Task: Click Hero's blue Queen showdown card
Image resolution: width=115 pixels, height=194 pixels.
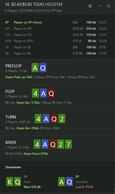Action: (69, 182)
